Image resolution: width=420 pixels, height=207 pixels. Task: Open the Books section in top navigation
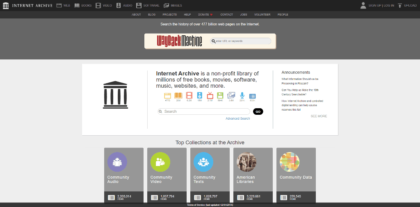[83, 5]
